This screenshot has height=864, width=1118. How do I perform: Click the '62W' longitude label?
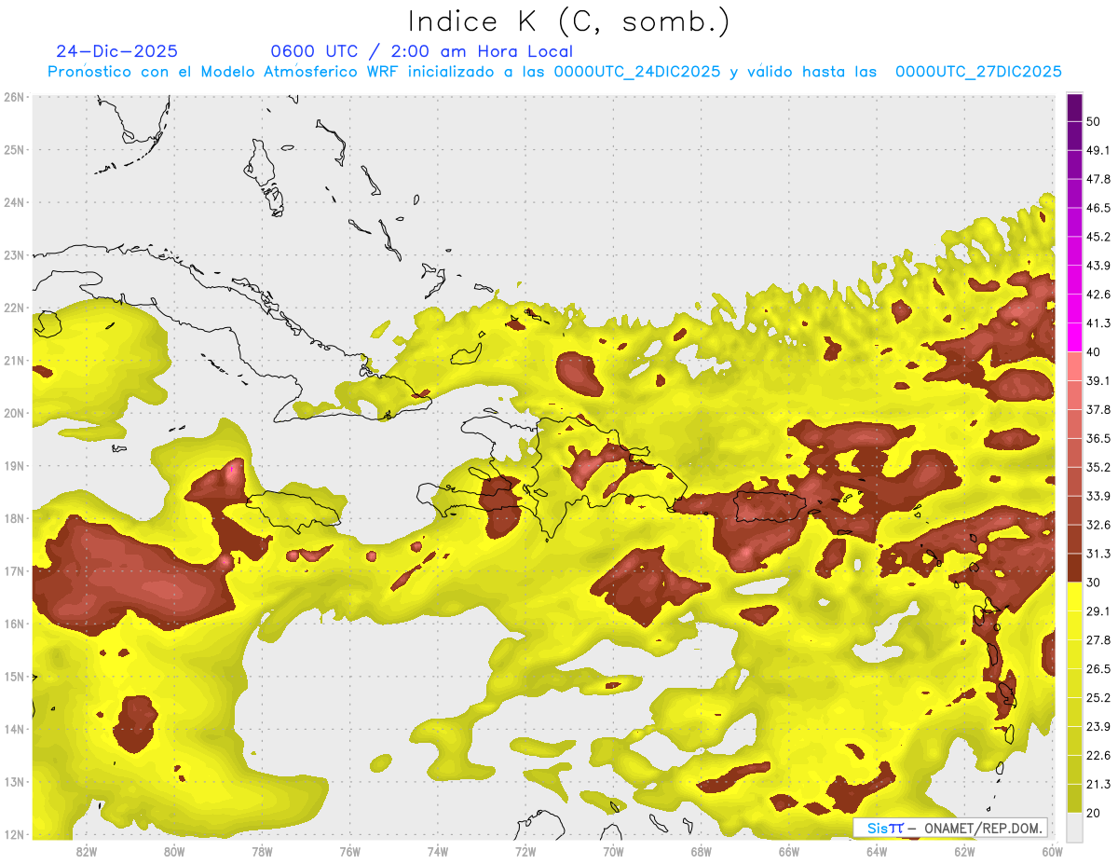click(x=964, y=851)
